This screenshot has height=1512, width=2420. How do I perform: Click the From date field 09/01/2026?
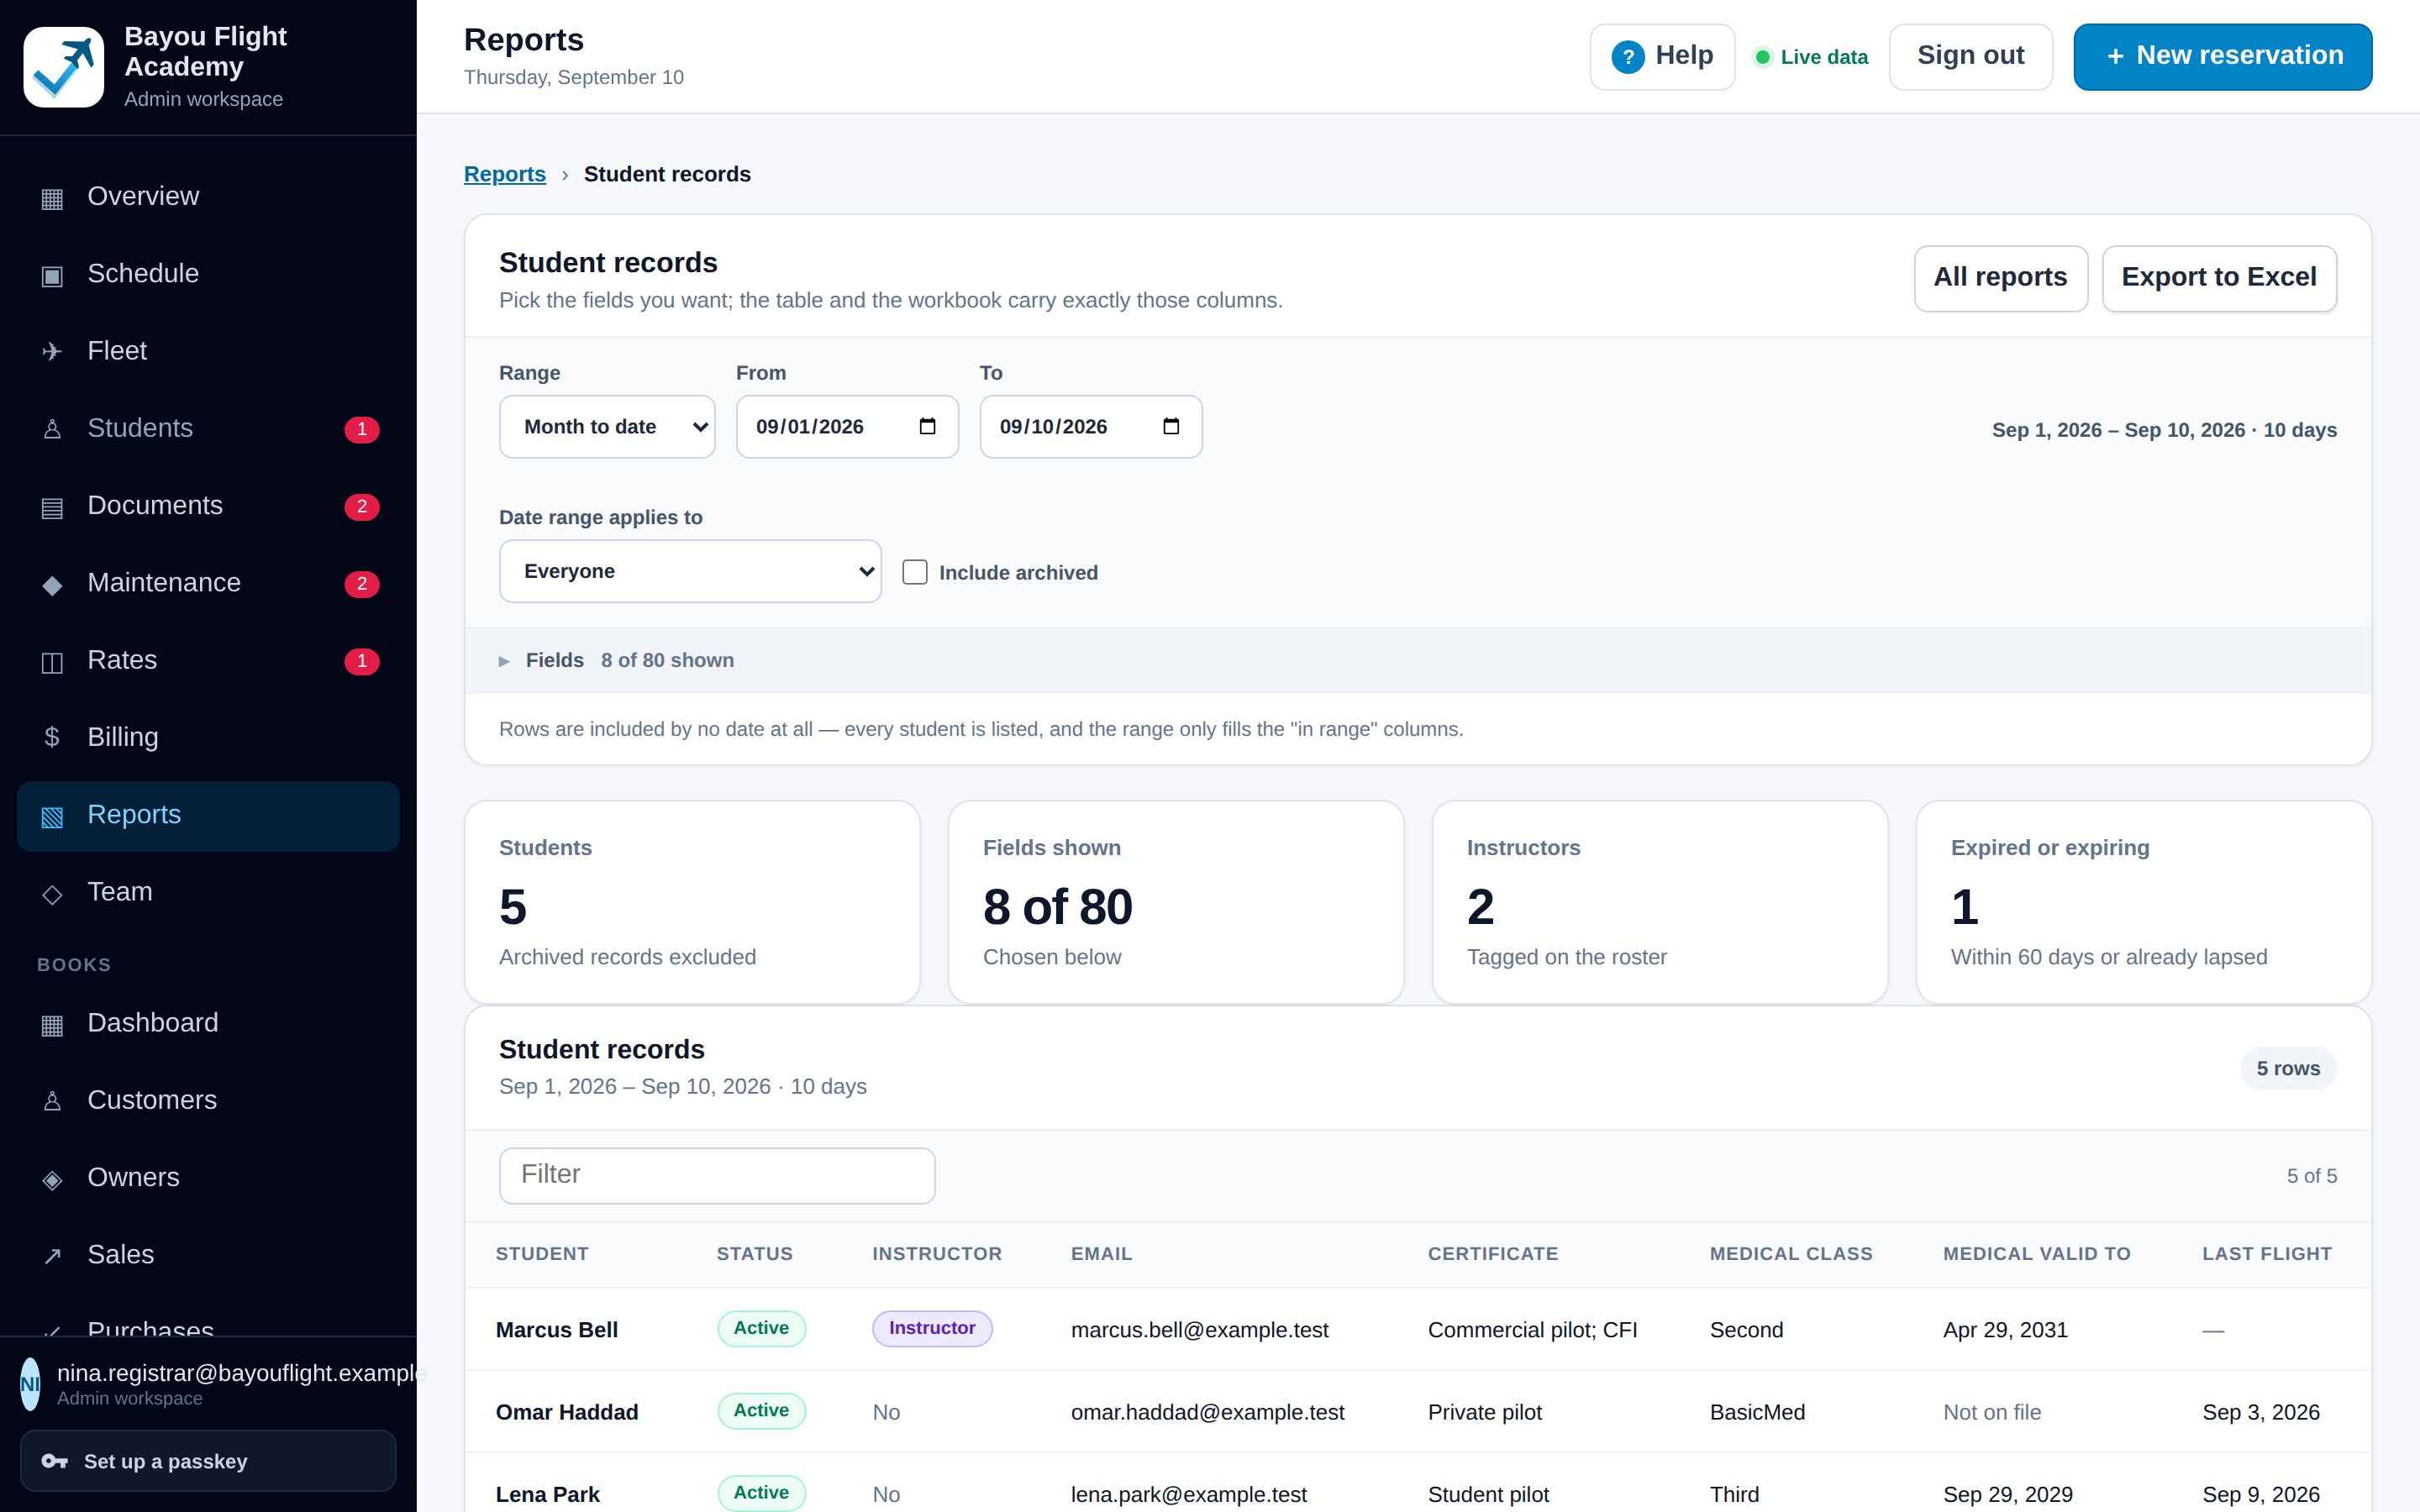[x=847, y=427]
